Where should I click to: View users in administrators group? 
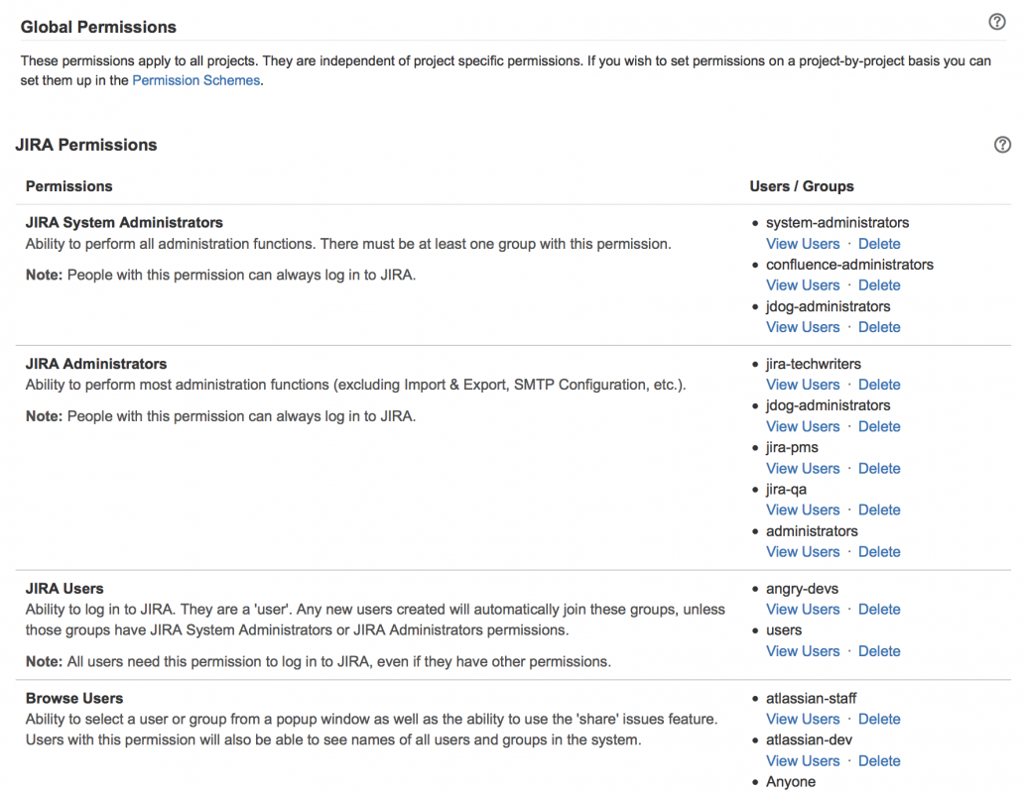(x=803, y=552)
